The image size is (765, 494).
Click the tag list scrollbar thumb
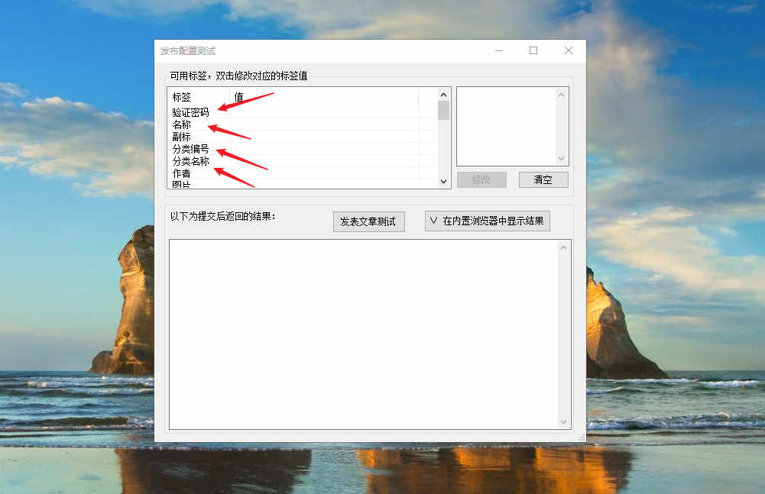tap(443, 111)
